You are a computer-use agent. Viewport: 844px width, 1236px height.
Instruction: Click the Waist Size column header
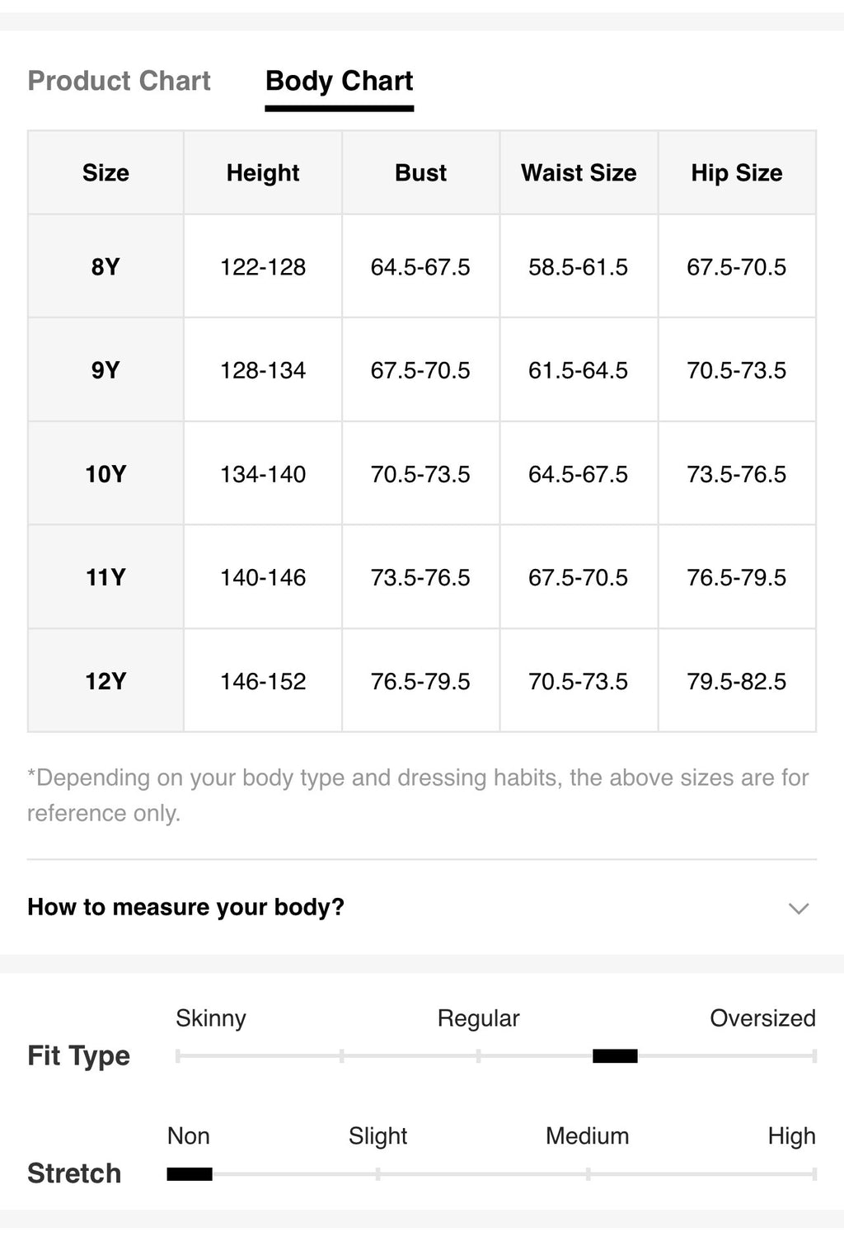pos(579,172)
